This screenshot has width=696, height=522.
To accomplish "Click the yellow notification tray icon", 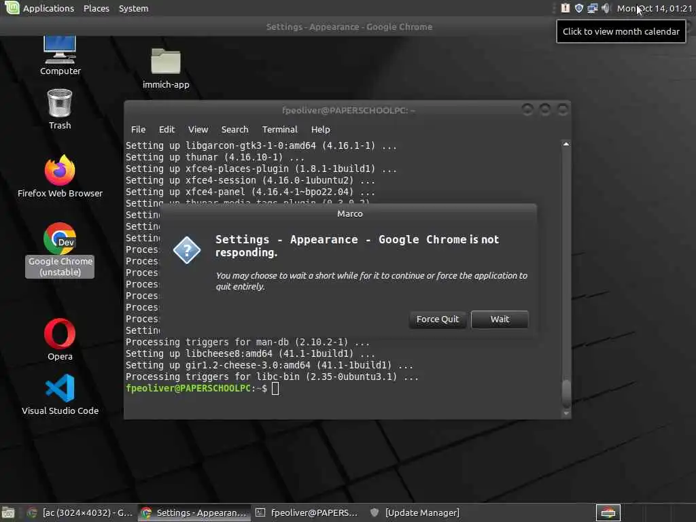I will coord(565,8).
